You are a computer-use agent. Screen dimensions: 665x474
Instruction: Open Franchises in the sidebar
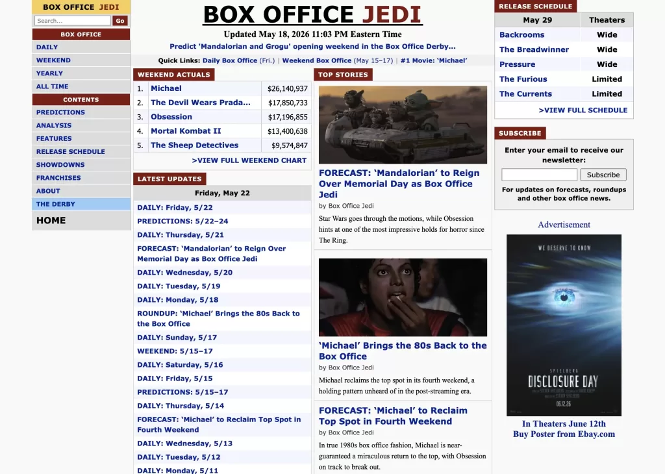pos(81,178)
